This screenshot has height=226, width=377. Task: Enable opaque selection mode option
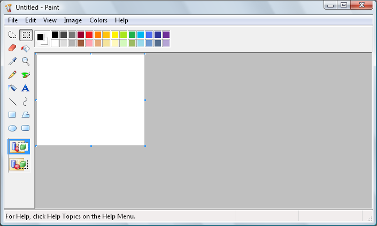pyautogui.click(x=19, y=146)
